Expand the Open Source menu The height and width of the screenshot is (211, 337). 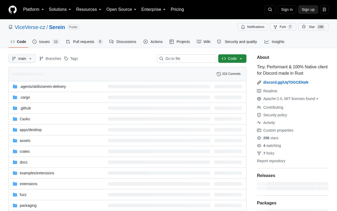[121, 9]
